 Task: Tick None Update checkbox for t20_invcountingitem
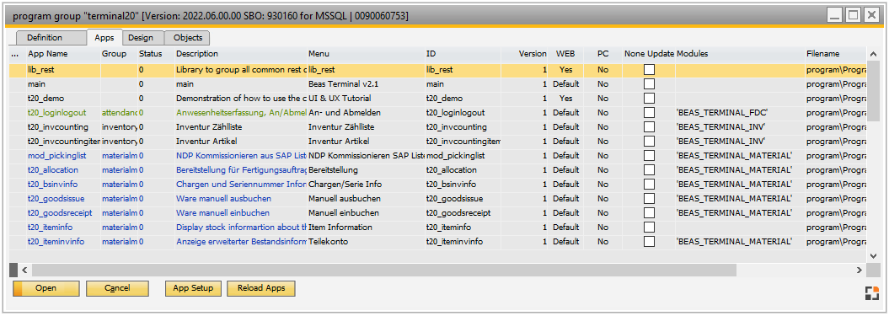click(649, 141)
